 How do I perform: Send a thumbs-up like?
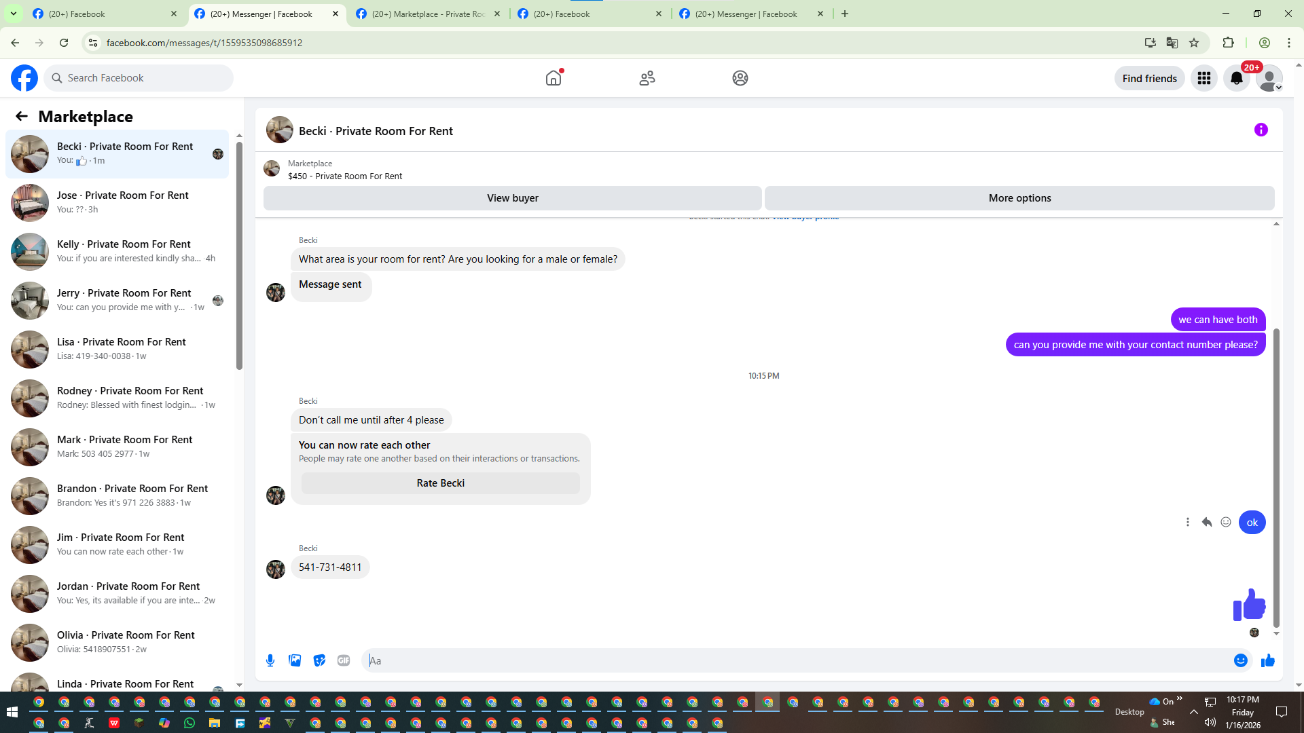click(x=1268, y=660)
